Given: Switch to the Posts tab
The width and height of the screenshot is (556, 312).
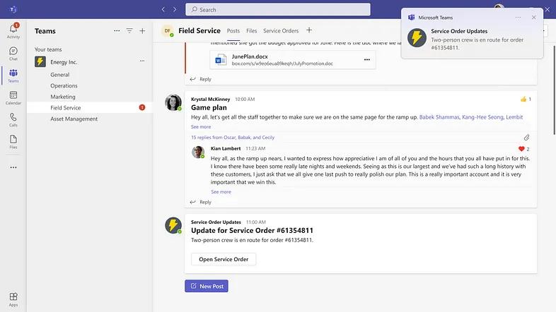Looking at the screenshot, I should click(233, 31).
